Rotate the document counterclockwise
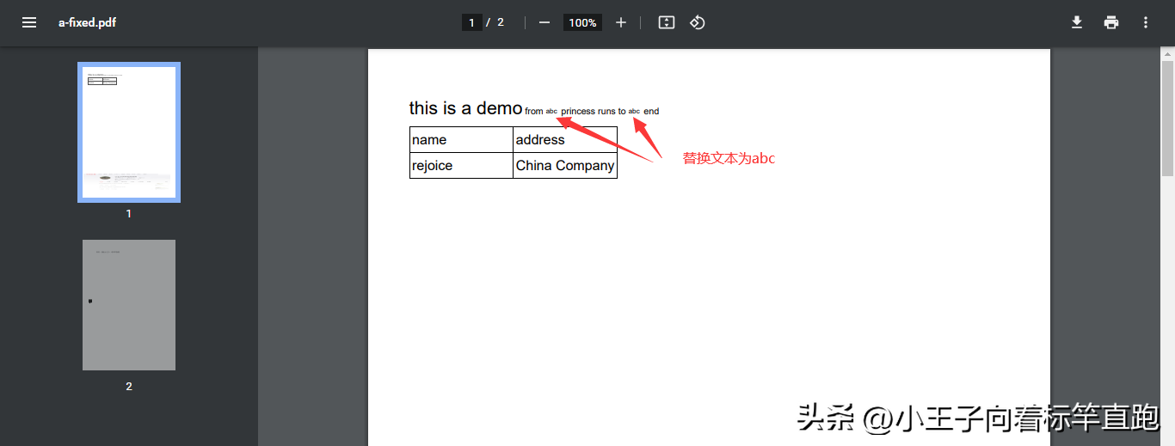This screenshot has width=1175, height=446. click(x=698, y=22)
